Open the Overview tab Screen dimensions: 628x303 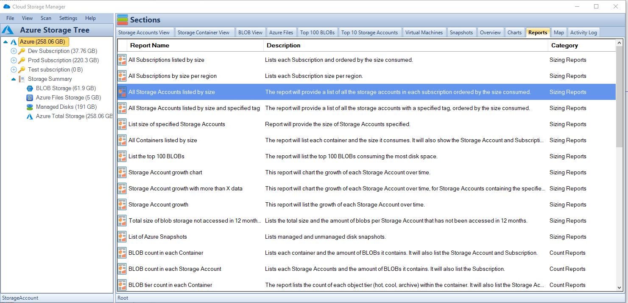pos(491,33)
